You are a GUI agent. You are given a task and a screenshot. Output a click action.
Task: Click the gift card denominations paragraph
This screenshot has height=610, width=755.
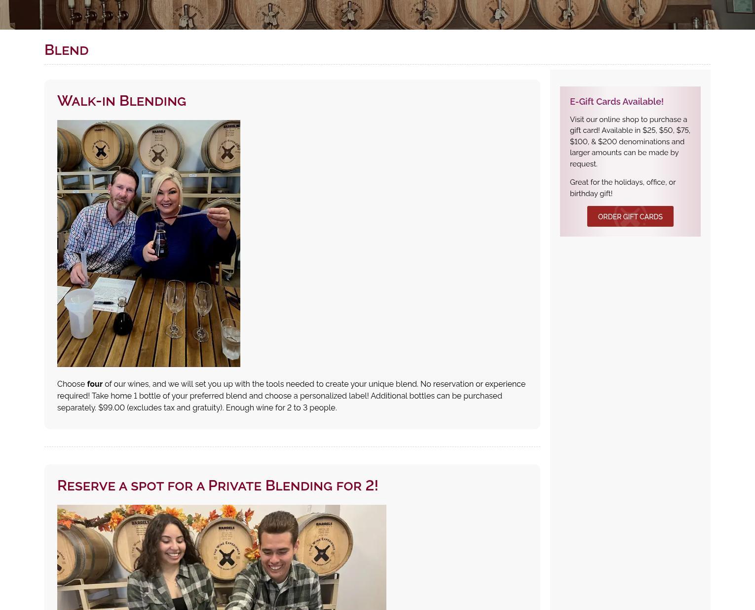pos(630,141)
